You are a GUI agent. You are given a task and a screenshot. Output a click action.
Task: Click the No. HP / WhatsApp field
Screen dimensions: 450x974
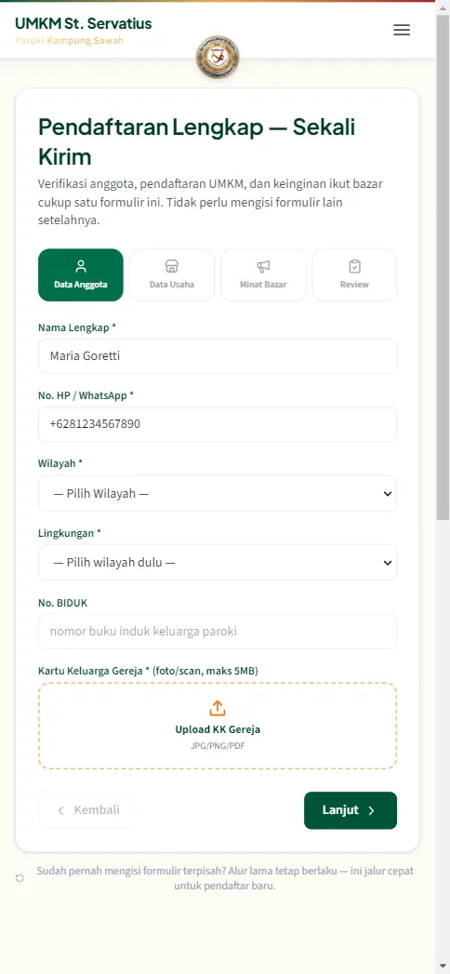(x=218, y=424)
